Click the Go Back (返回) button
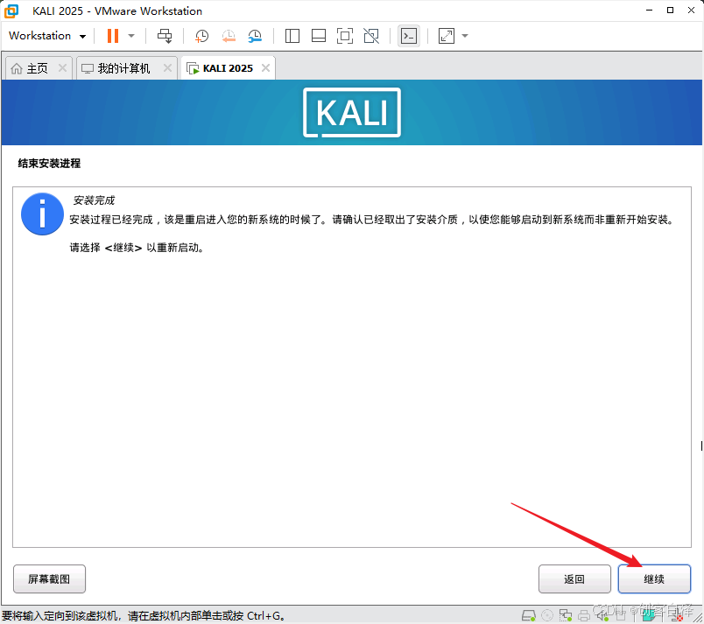The height and width of the screenshot is (624, 704). coord(574,578)
